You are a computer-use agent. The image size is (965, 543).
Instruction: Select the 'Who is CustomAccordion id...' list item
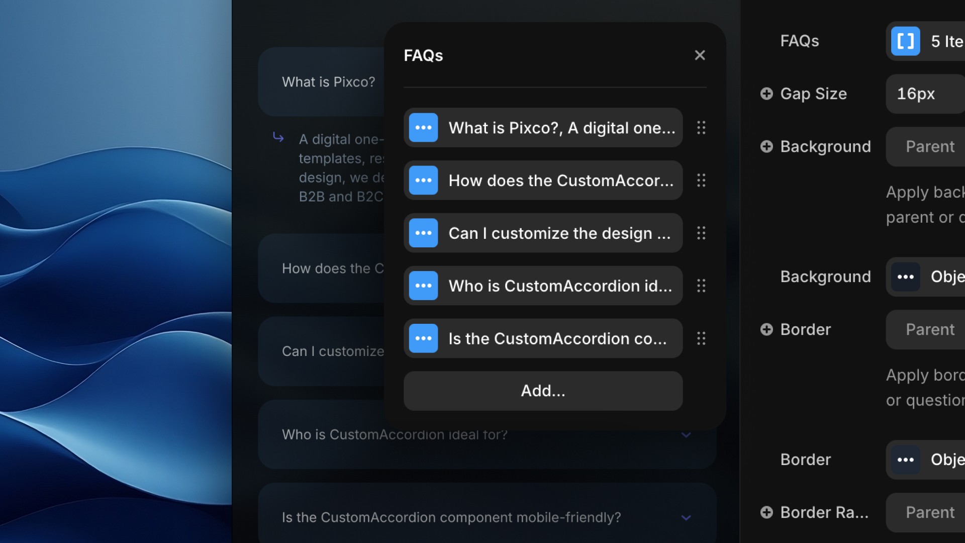pyautogui.click(x=543, y=286)
